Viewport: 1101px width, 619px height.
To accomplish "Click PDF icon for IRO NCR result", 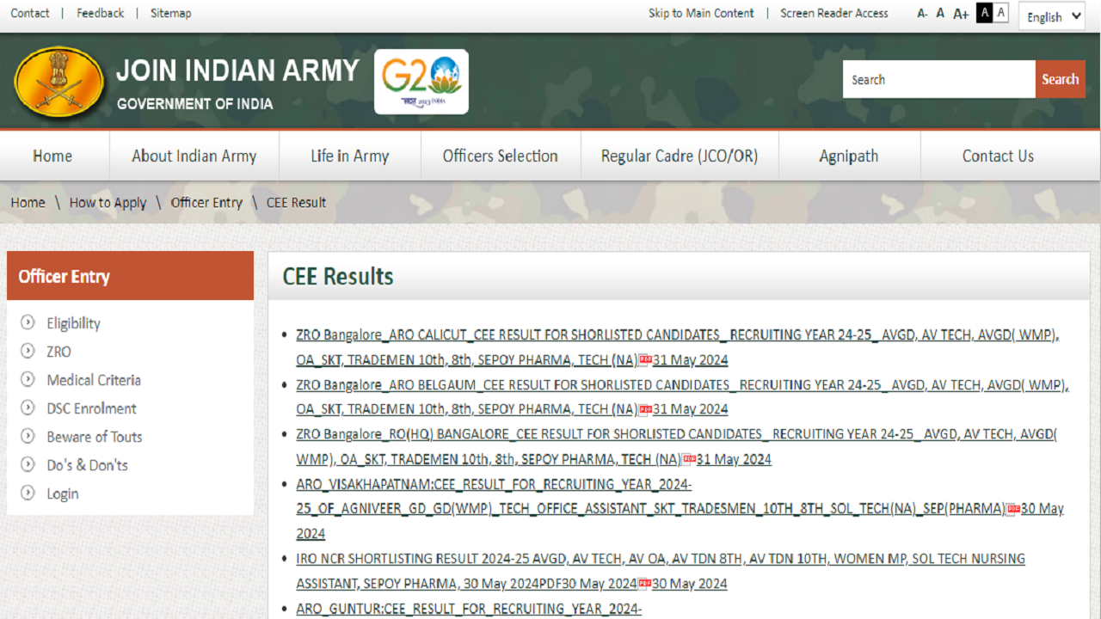I will [644, 584].
